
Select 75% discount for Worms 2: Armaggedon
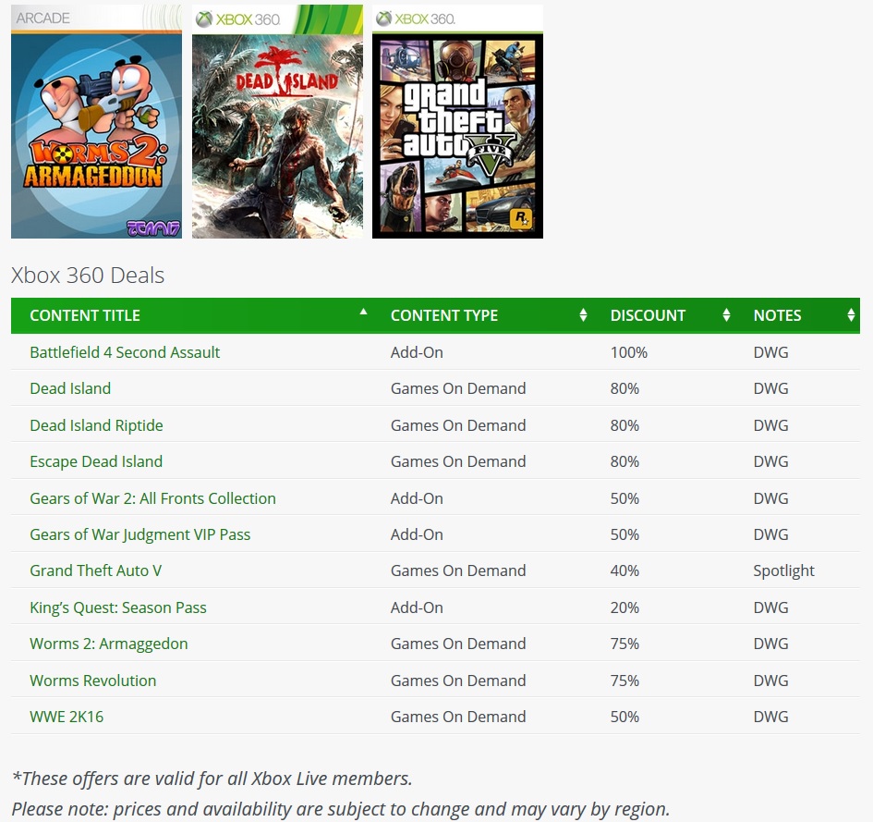point(624,644)
